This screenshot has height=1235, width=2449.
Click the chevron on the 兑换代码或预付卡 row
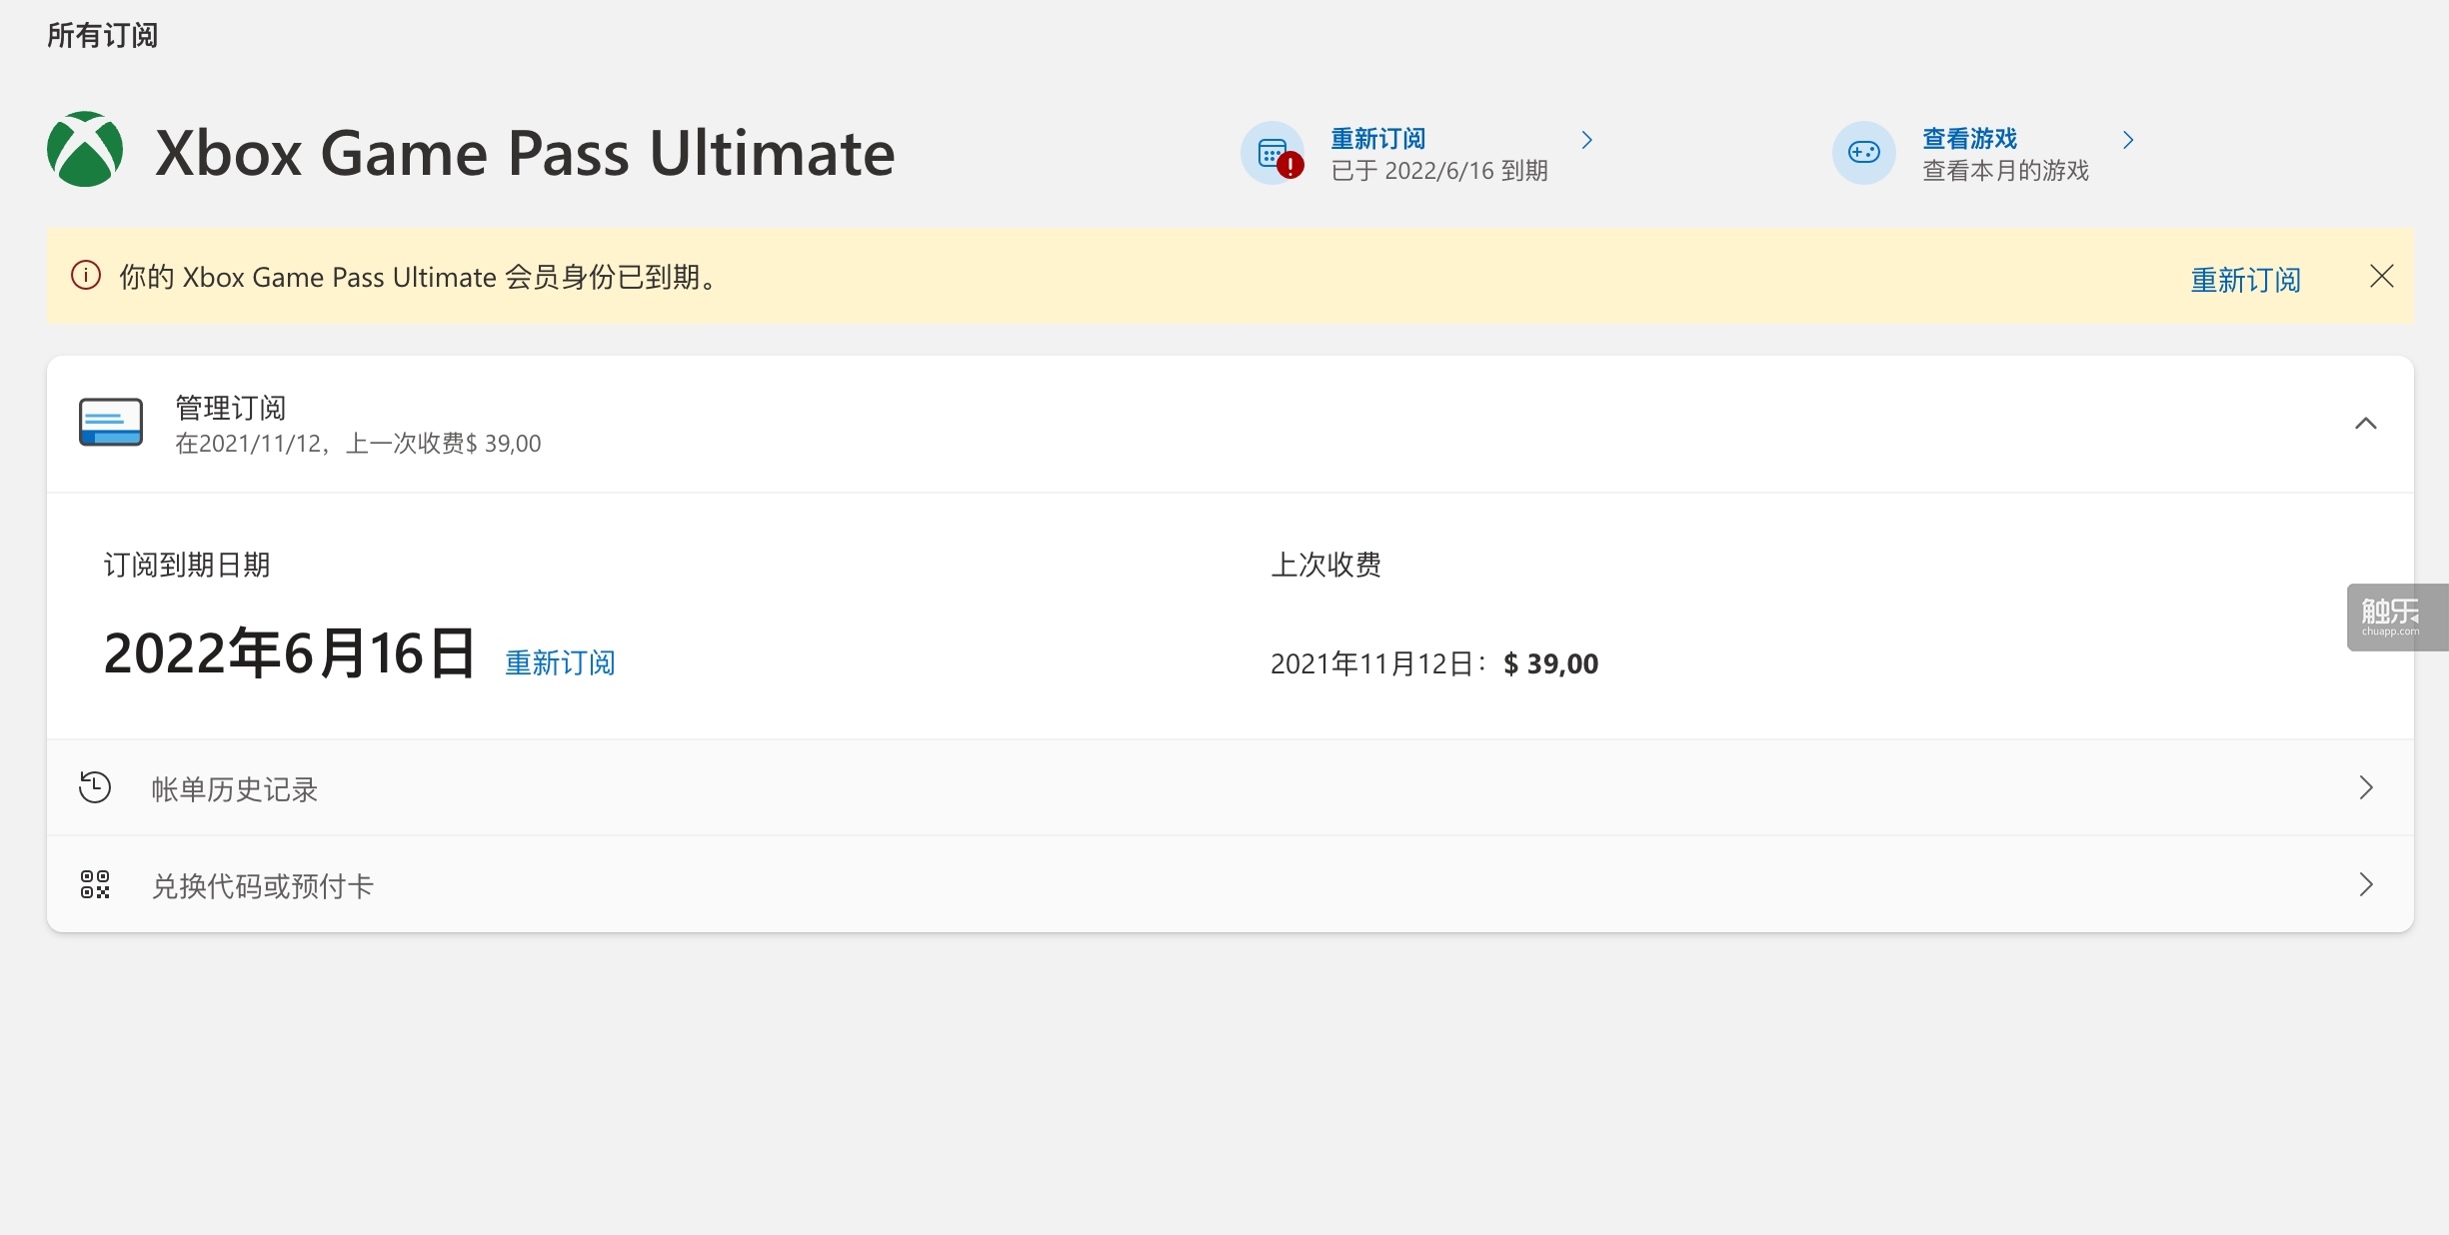[2365, 884]
